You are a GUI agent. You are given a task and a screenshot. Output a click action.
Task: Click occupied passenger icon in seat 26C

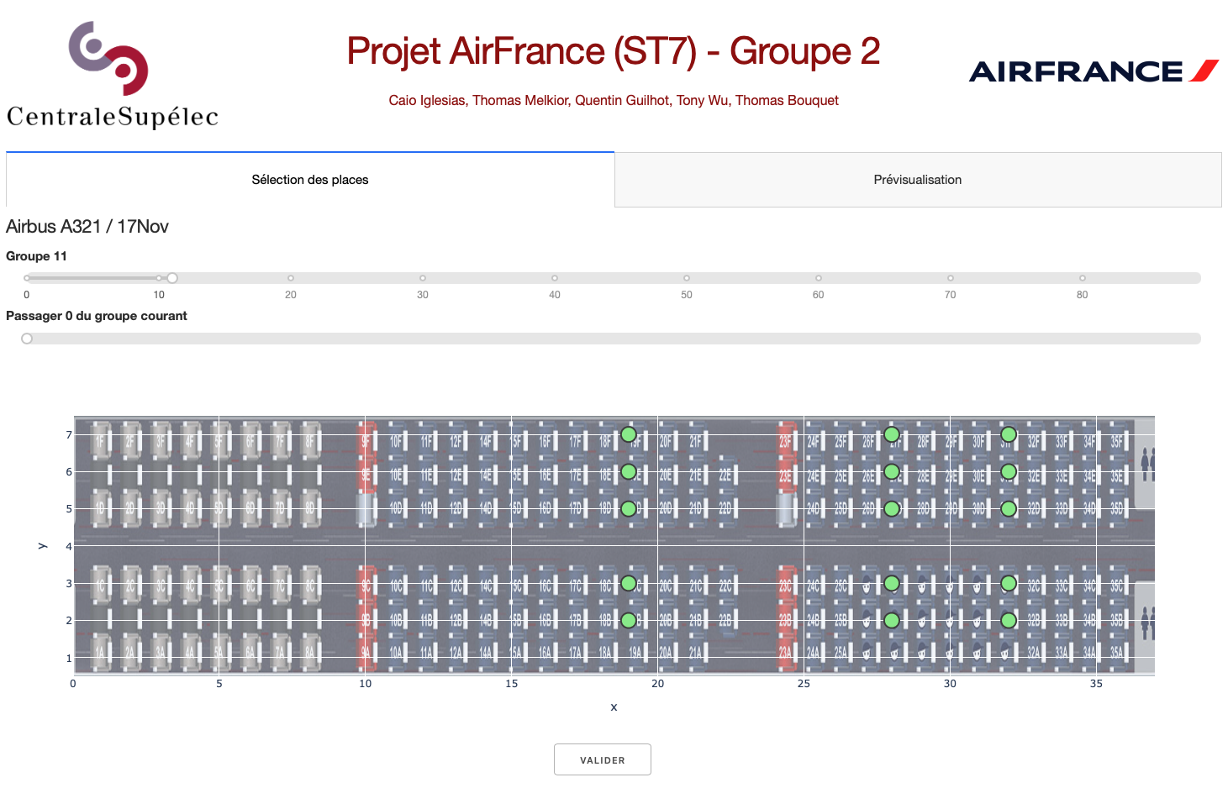click(x=867, y=585)
